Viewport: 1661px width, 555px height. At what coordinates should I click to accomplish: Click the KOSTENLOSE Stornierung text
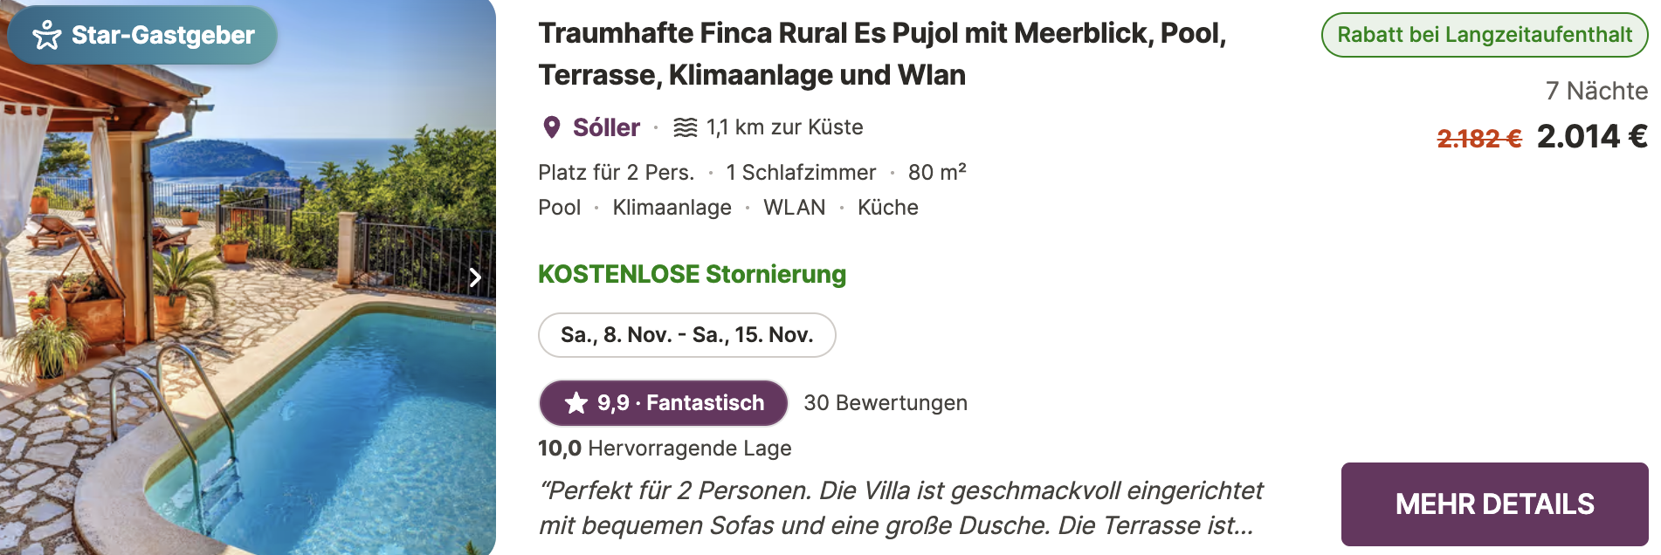pos(692,274)
